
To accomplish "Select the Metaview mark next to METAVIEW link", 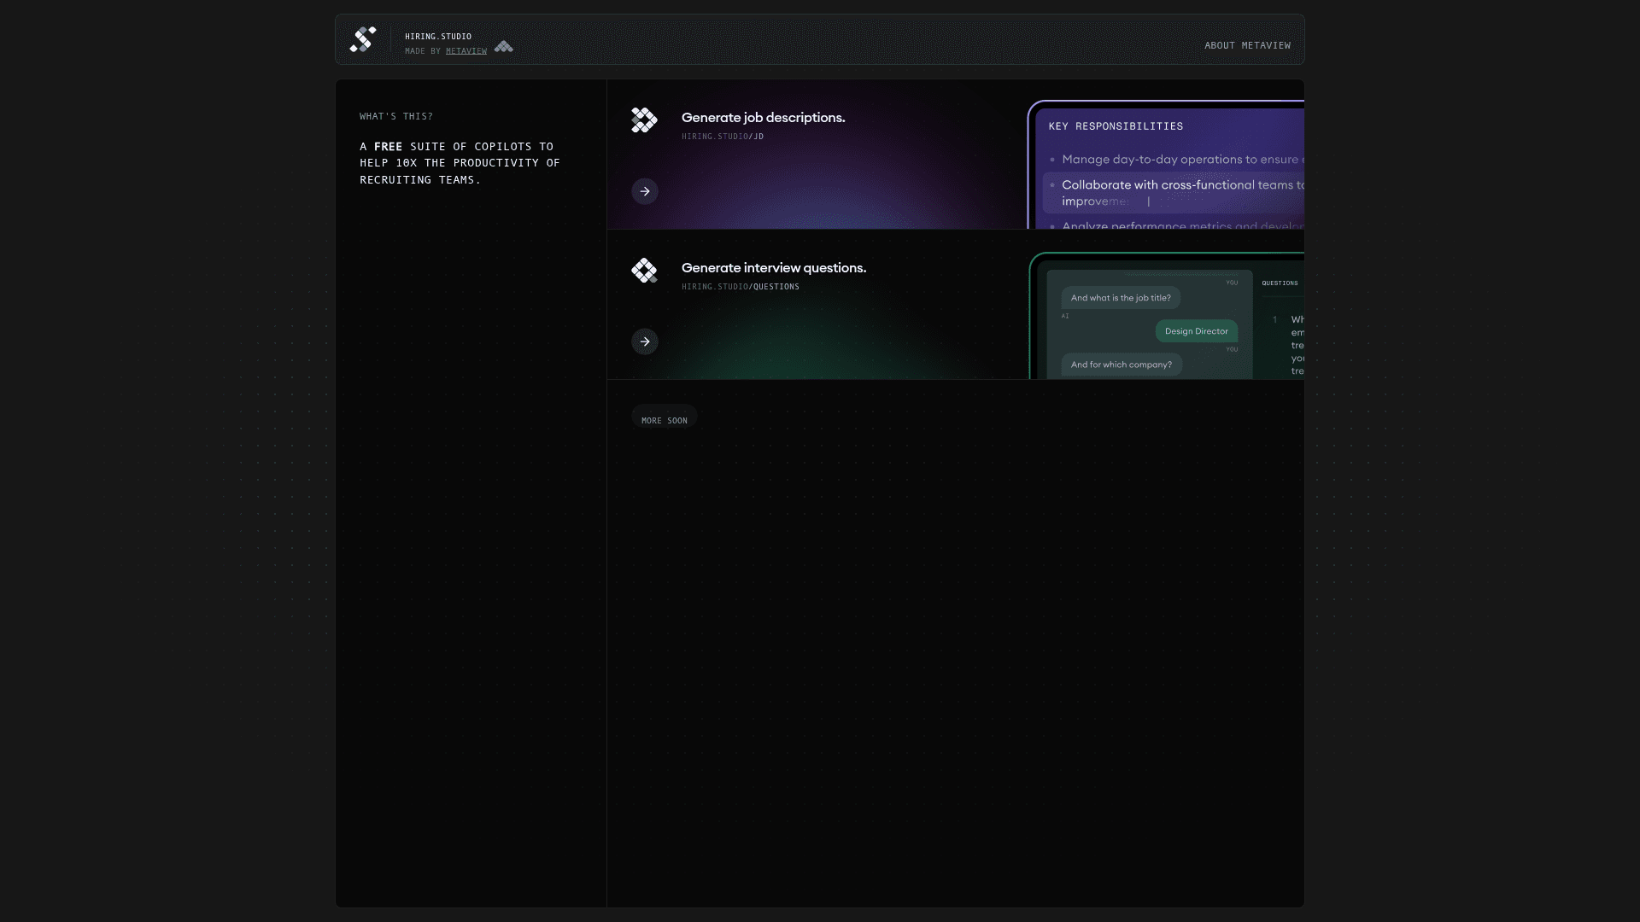I will point(504,47).
